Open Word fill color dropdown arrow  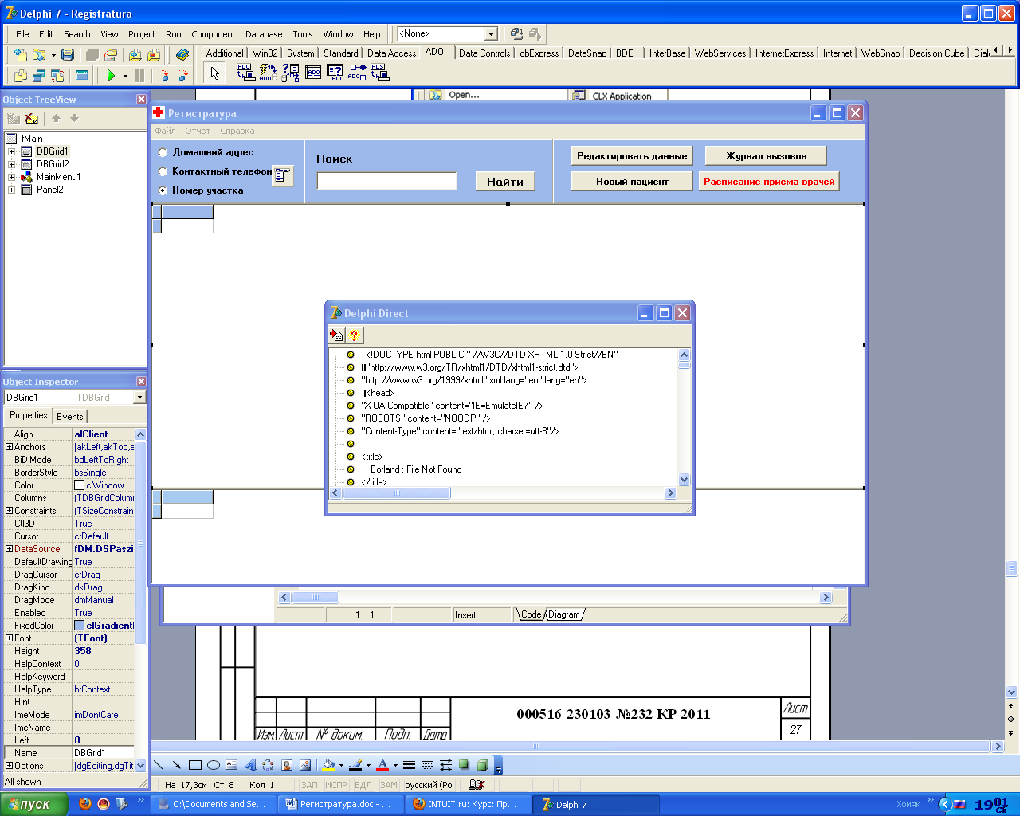pyautogui.click(x=341, y=765)
